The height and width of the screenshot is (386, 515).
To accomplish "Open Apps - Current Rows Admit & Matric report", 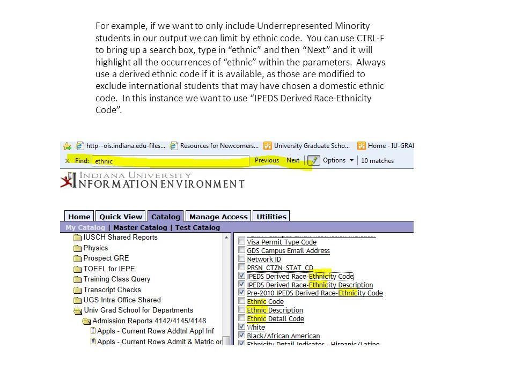I will 156,342.
